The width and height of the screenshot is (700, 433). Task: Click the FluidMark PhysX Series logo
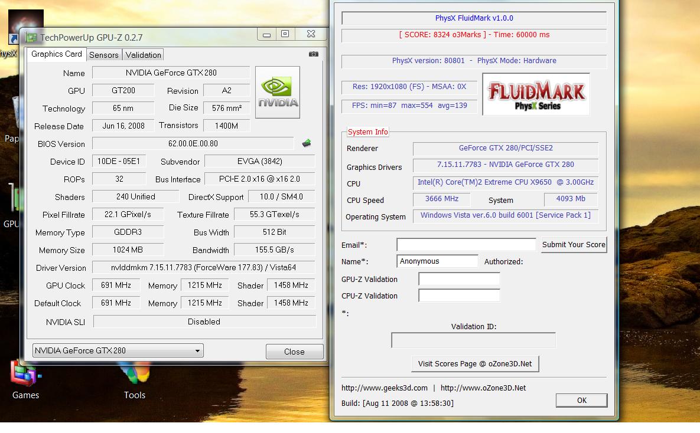click(536, 94)
